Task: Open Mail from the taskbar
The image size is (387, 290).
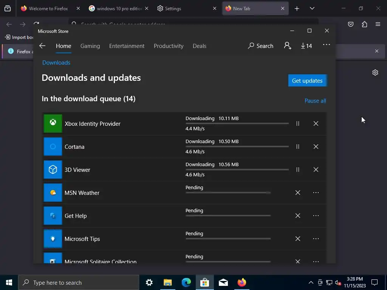Action: [x=223, y=282]
